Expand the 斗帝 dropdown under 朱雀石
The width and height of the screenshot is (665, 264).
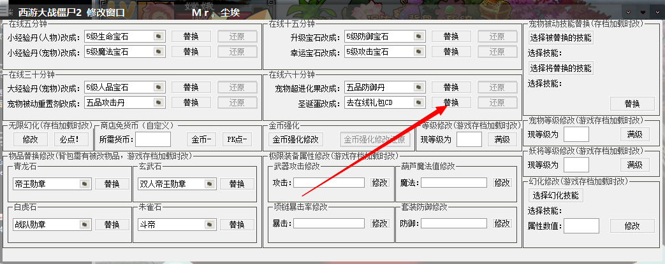tap(210, 224)
